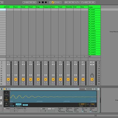Toggle the Snap button below the waveform
The width and height of the screenshot is (118, 118).
[x=25, y=105]
